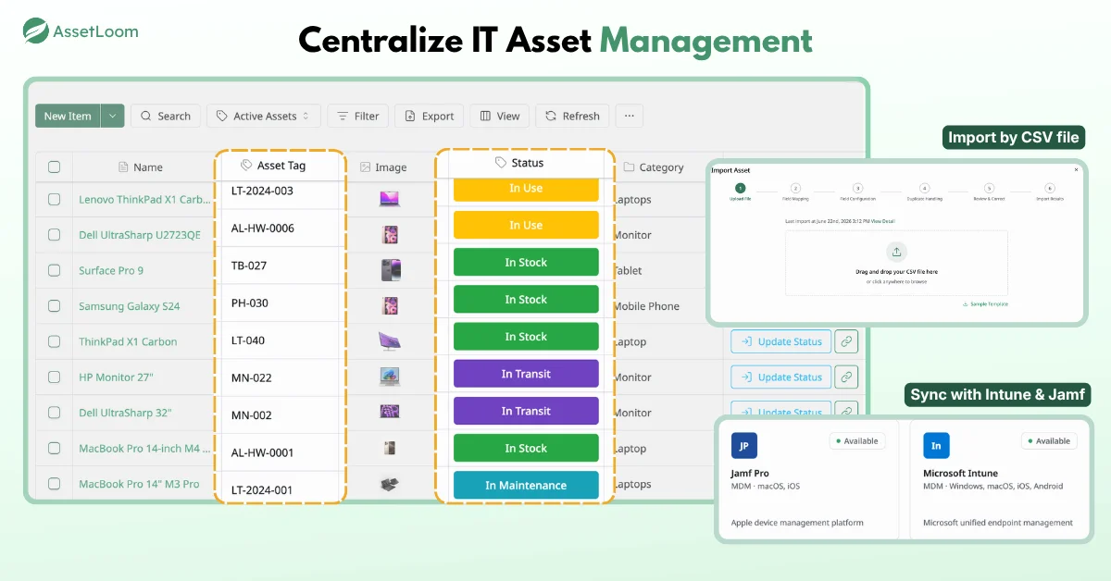Click the In Maintenance status badge
Screen dimensions: 1111x581
point(526,485)
